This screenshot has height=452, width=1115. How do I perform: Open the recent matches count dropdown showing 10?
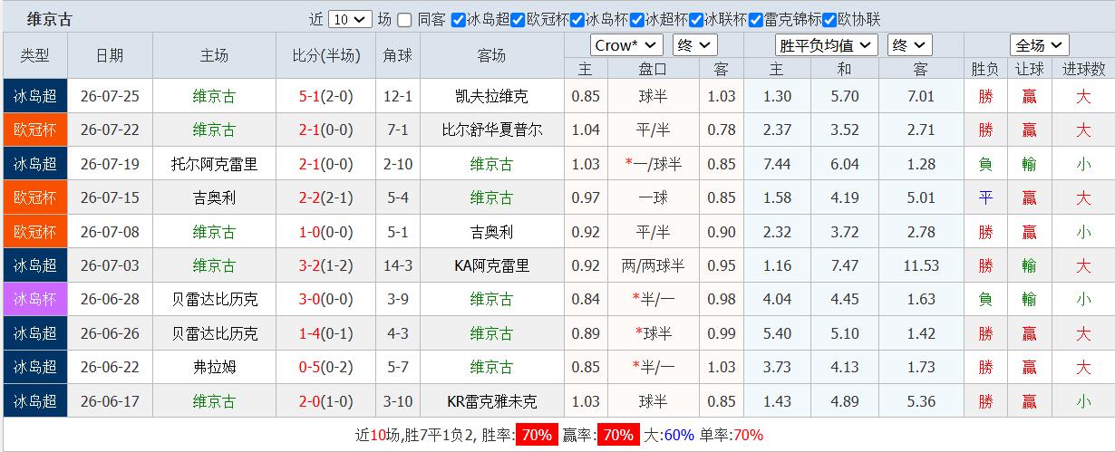(350, 20)
